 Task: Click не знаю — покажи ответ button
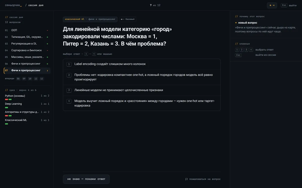point(86,179)
